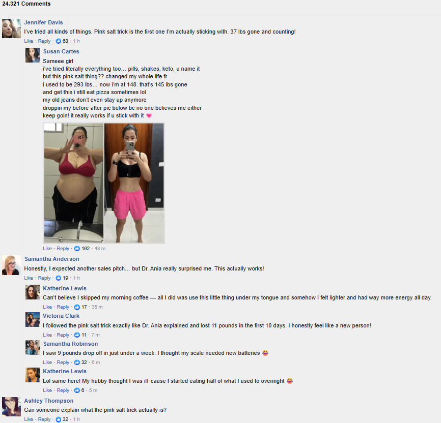The height and width of the screenshot is (423, 441).
Task: Open Samantha Anderson's profile picture
Action: 11,265
